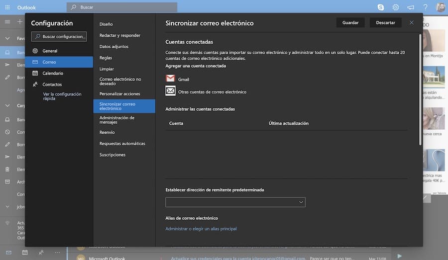Click the settings panel vertical scrollbar
The image size is (448, 260).
click(421, 89)
